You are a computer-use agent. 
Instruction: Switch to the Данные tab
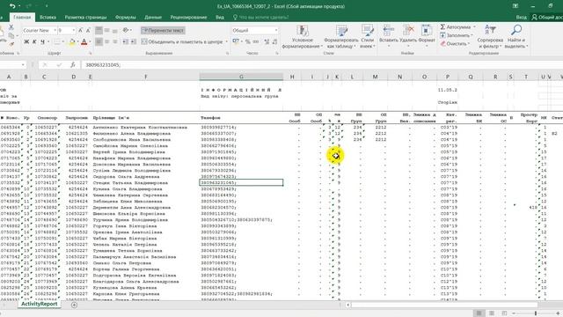[x=153, y=17]
